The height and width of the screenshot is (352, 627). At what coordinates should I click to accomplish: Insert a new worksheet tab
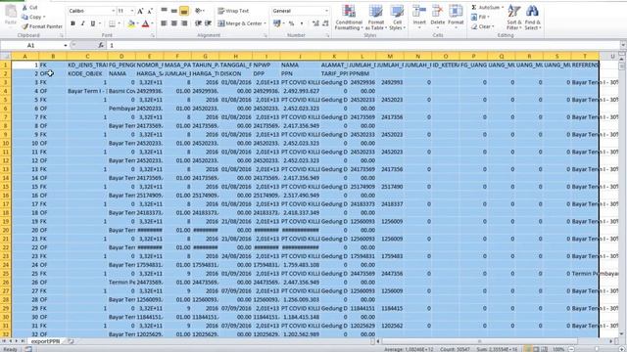pyautogui.click(x=71, y=341)
